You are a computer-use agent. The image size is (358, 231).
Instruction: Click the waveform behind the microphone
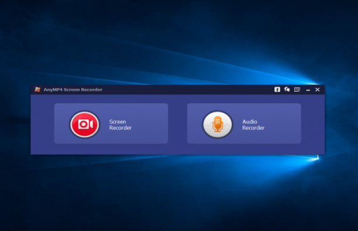pos(218,125)
